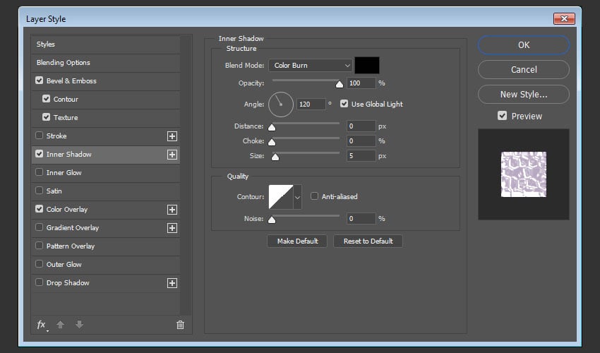Screen dimensions: 600x353
Task: Uncheck the Contour effect checkbox
Action: [x=47, y=99]
